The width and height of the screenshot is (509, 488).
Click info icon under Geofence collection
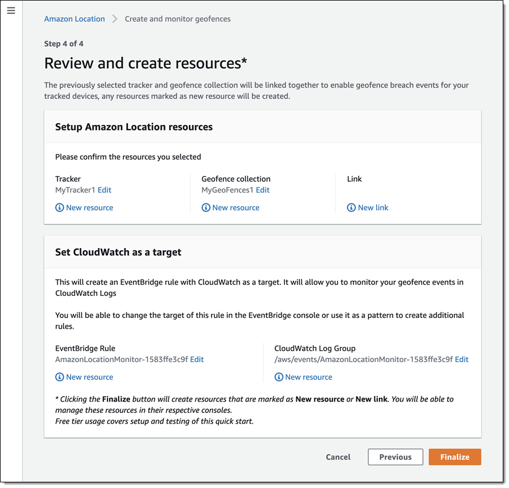[x=206, y=208]
